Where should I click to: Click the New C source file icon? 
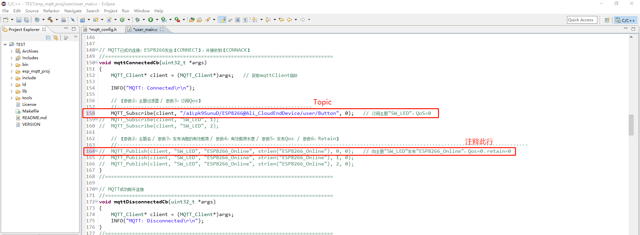tap(109, 20)
